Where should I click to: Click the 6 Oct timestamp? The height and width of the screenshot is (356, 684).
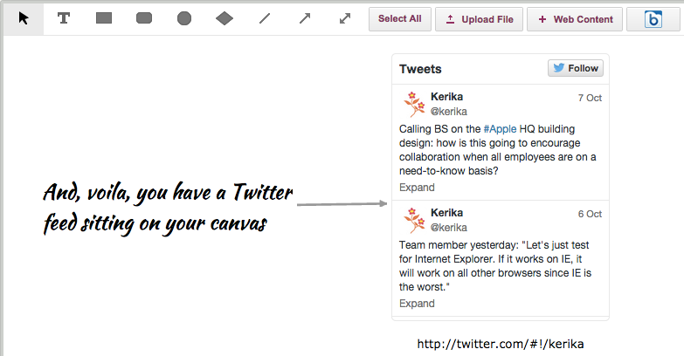click(590, 214)
